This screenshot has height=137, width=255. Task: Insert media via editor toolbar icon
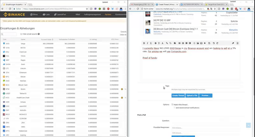click(201, 43)
